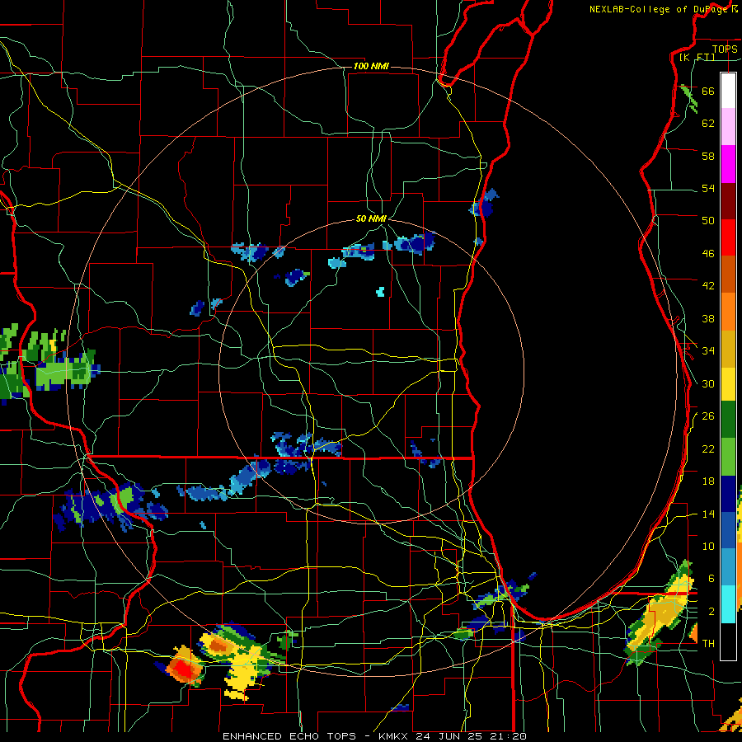Click the "50 NMI" range ring label
This screenshot has height=742, width=742.
coord(371,218)
